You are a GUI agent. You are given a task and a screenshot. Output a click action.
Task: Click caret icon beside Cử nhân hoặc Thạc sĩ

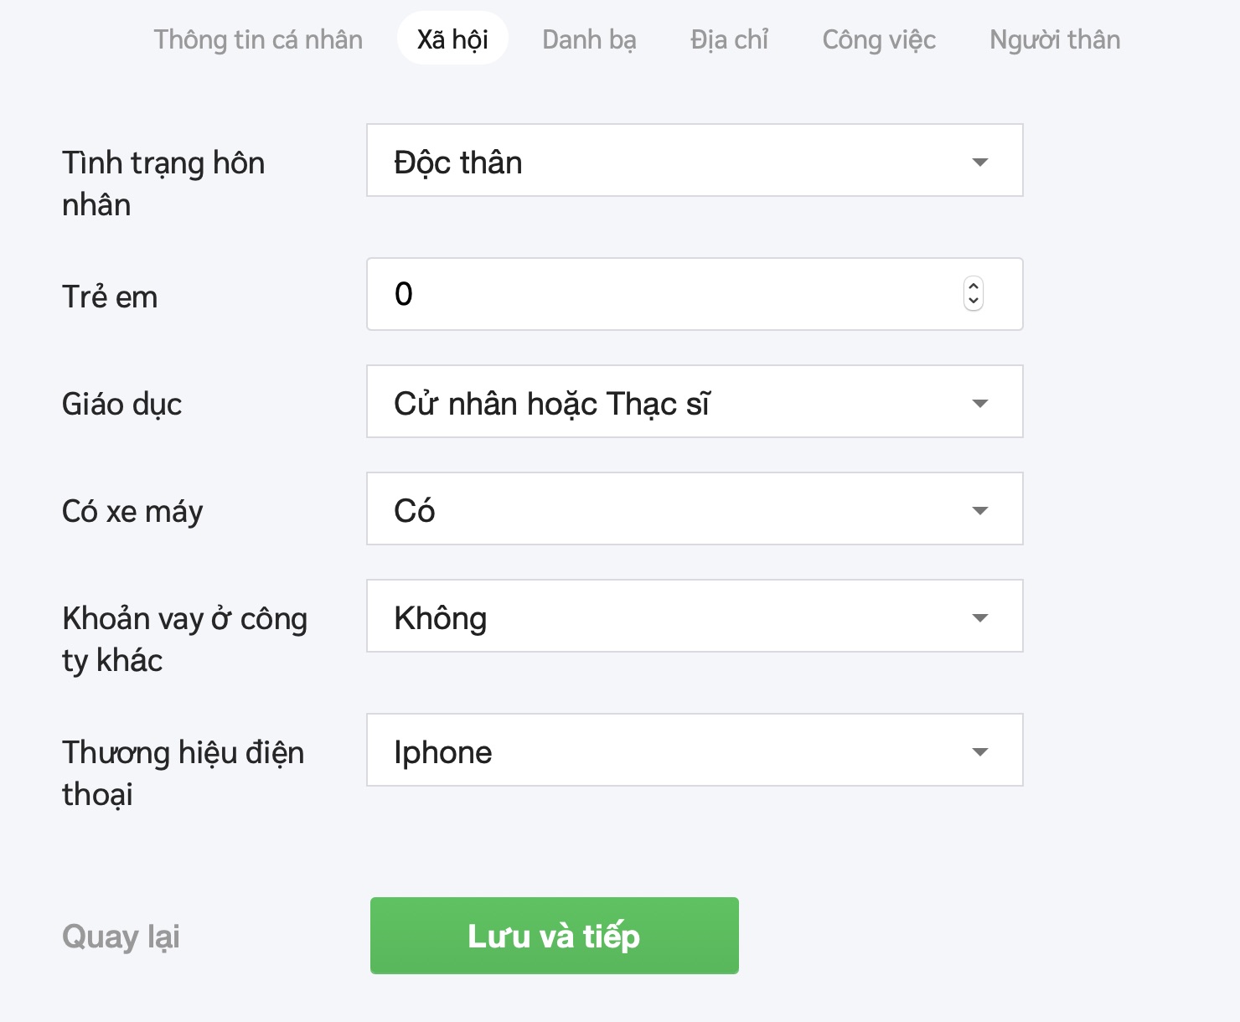[x=979, y=403]
